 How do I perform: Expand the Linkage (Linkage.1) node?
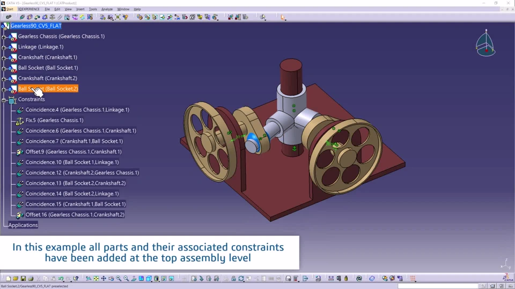coord(4,47)
